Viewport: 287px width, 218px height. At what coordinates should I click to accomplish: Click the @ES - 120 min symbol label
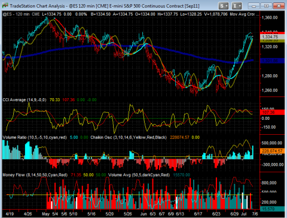coord(16,14)
